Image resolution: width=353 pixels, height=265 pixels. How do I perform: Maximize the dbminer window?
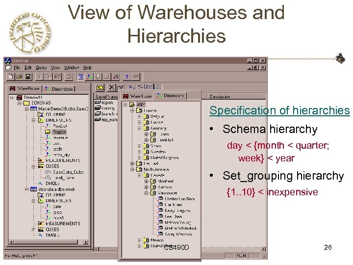click(256, 61)
